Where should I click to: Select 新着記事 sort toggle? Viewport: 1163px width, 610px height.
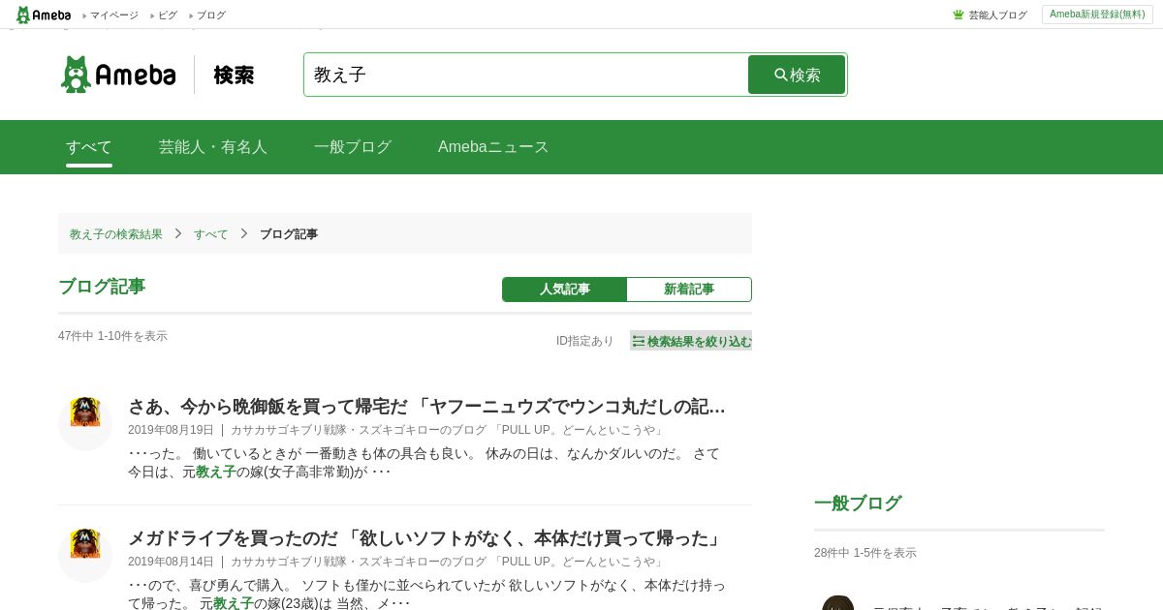tap(689, 290)
